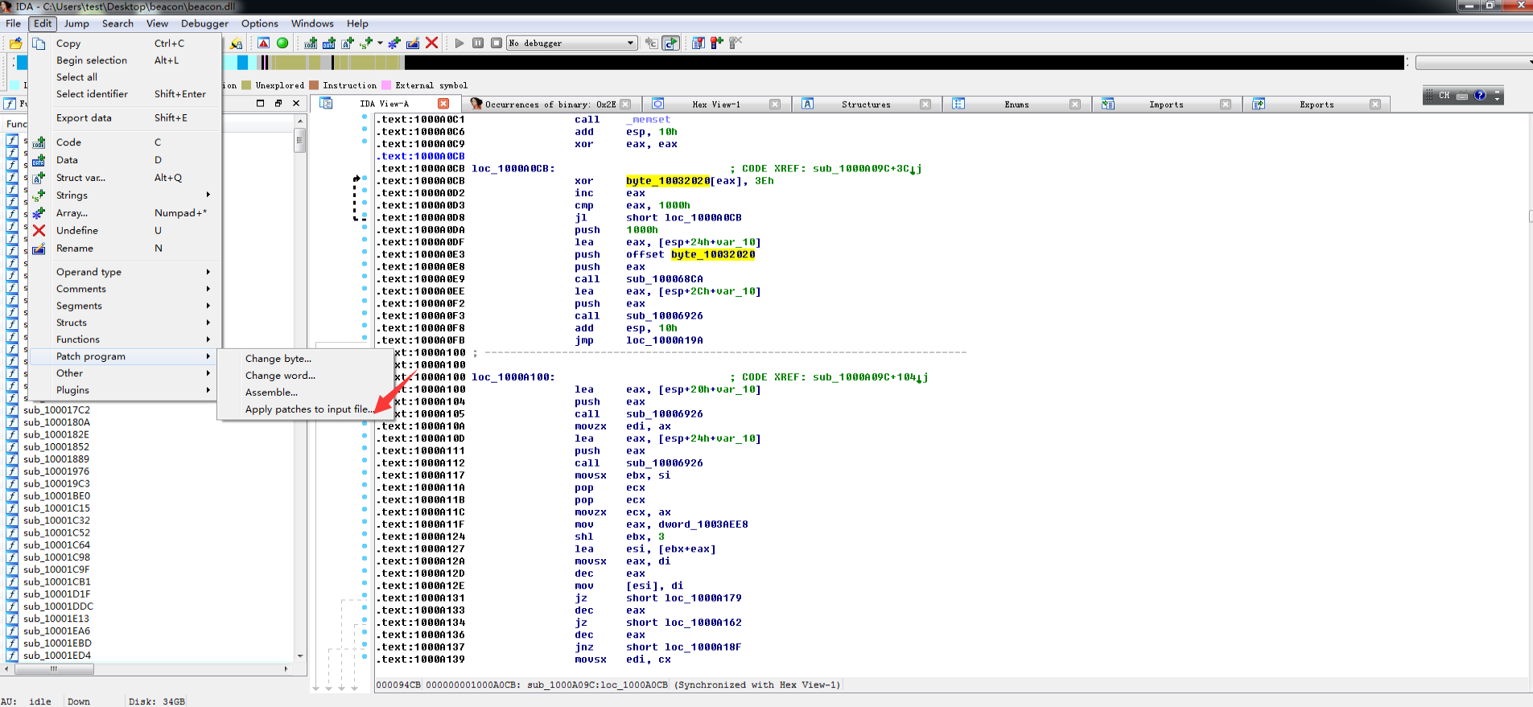Switch to the 'Occurrences of binary: 0x2E' tab
The width and height of the screenshot is (1533, 707).
tap(550, 105)
